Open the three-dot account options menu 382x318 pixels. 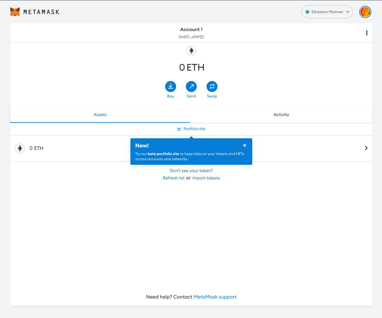tap(366, 33)
